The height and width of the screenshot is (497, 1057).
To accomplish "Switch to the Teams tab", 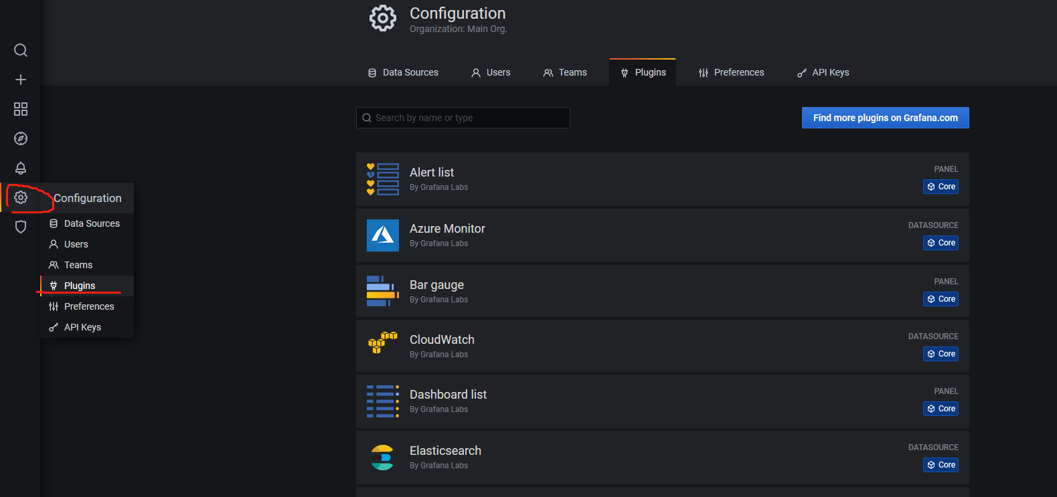I will pos(565,72).
